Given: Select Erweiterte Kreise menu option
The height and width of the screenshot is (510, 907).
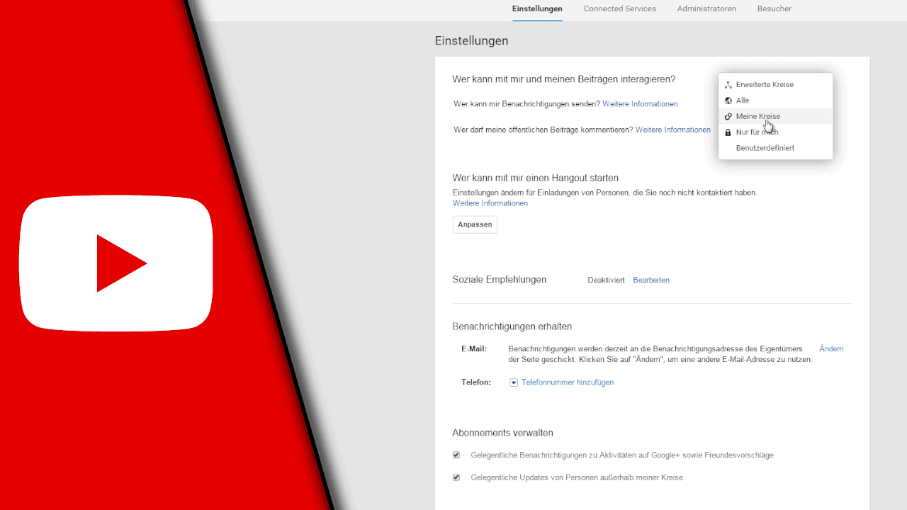Looking at the screenshot, I should click(x=776, y=84).
